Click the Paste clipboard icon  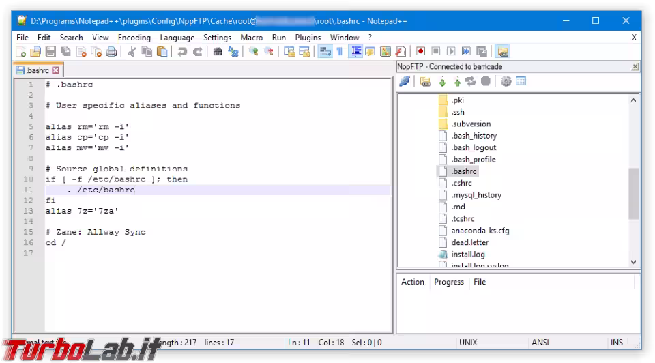click(x=162, y=51)
